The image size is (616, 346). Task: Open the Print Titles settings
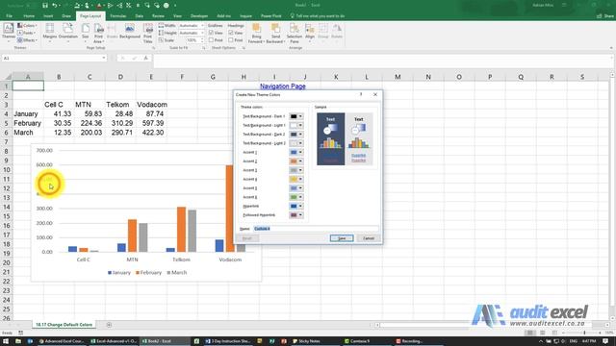[x=147, y=33]
